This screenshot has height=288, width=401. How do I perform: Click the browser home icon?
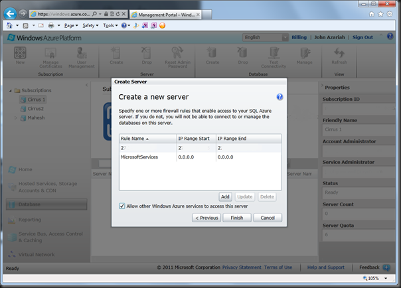[372, 14]
